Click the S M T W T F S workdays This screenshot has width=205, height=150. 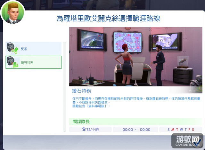tap(181, 130)
